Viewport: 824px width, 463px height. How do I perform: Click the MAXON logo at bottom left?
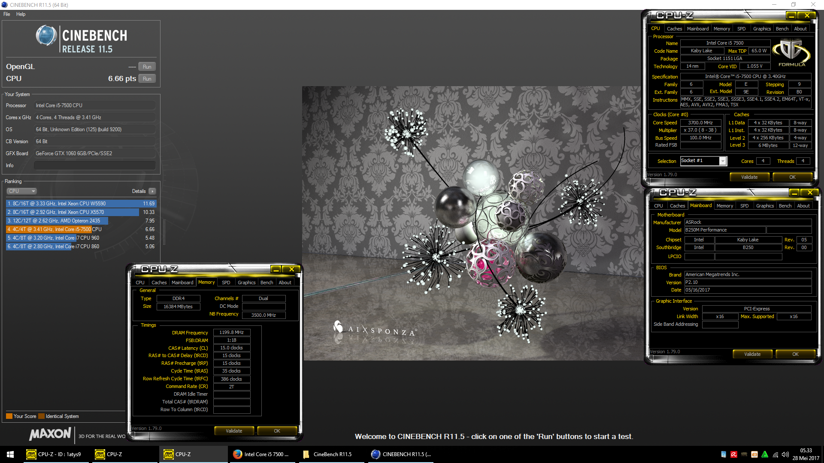coord(50,434)
